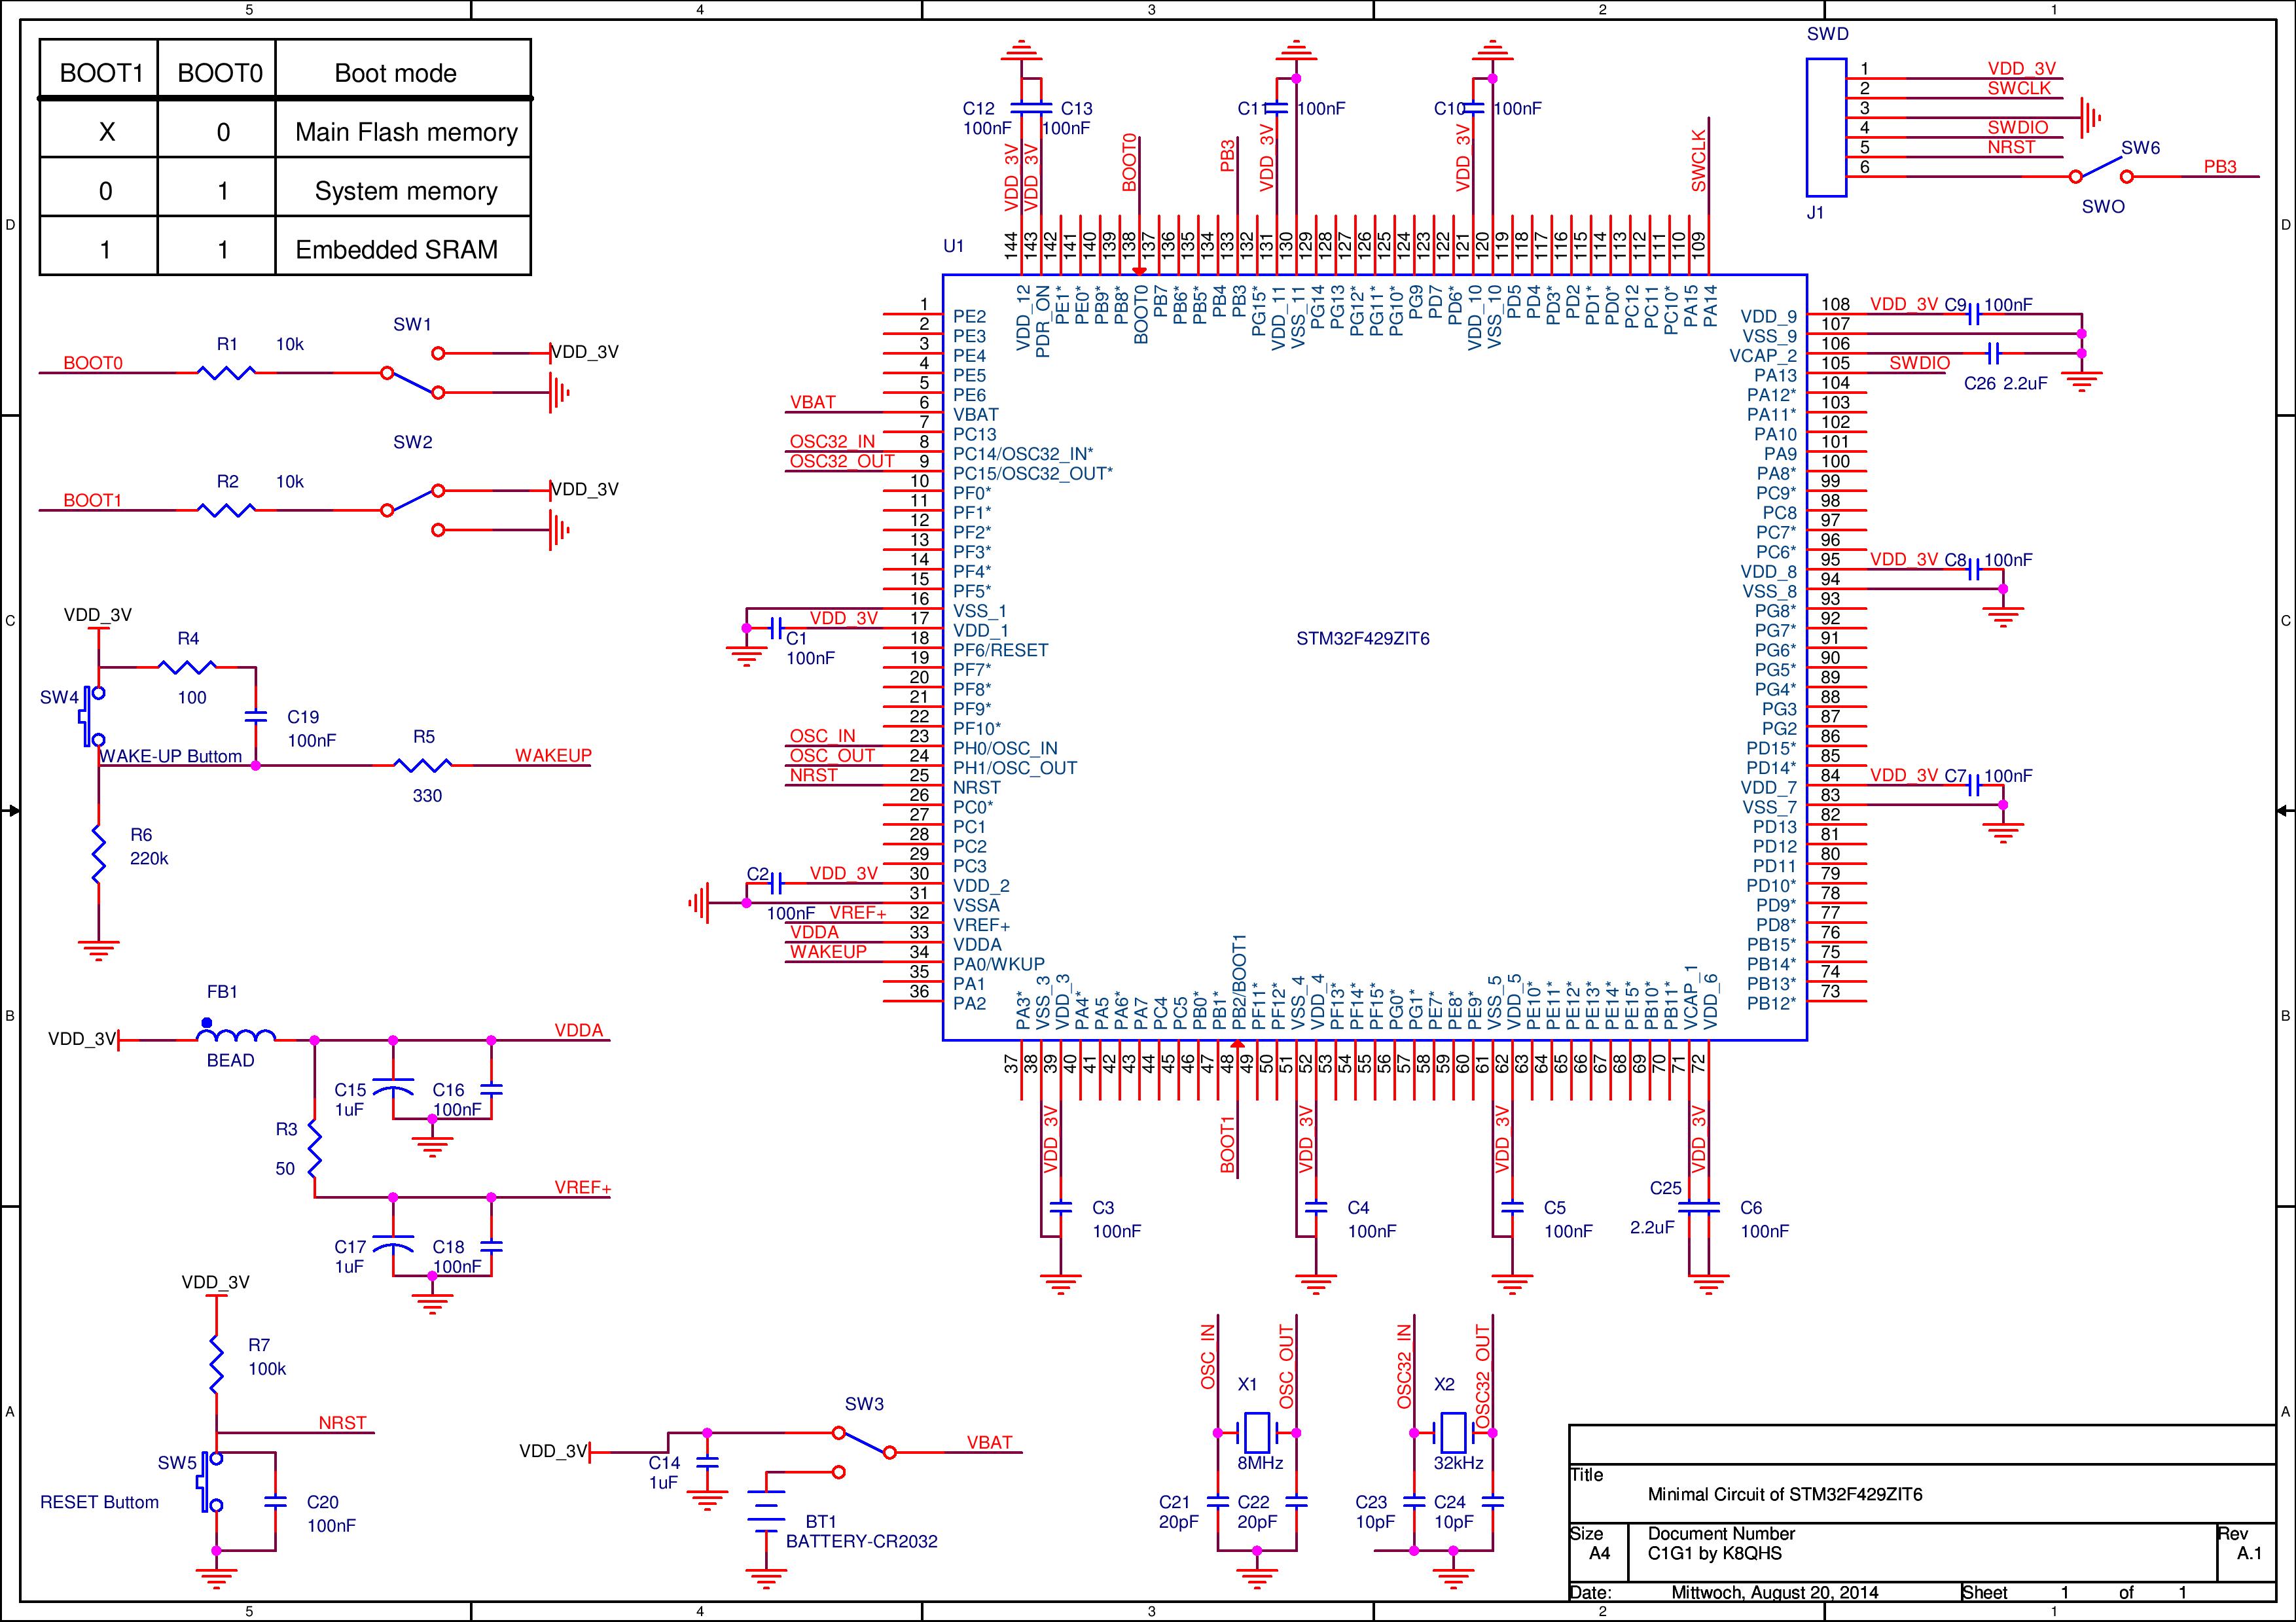2296x1622 pixels.
Task: Select the C23 10pF capacitor symbol
Action: pos(1414,1501)
